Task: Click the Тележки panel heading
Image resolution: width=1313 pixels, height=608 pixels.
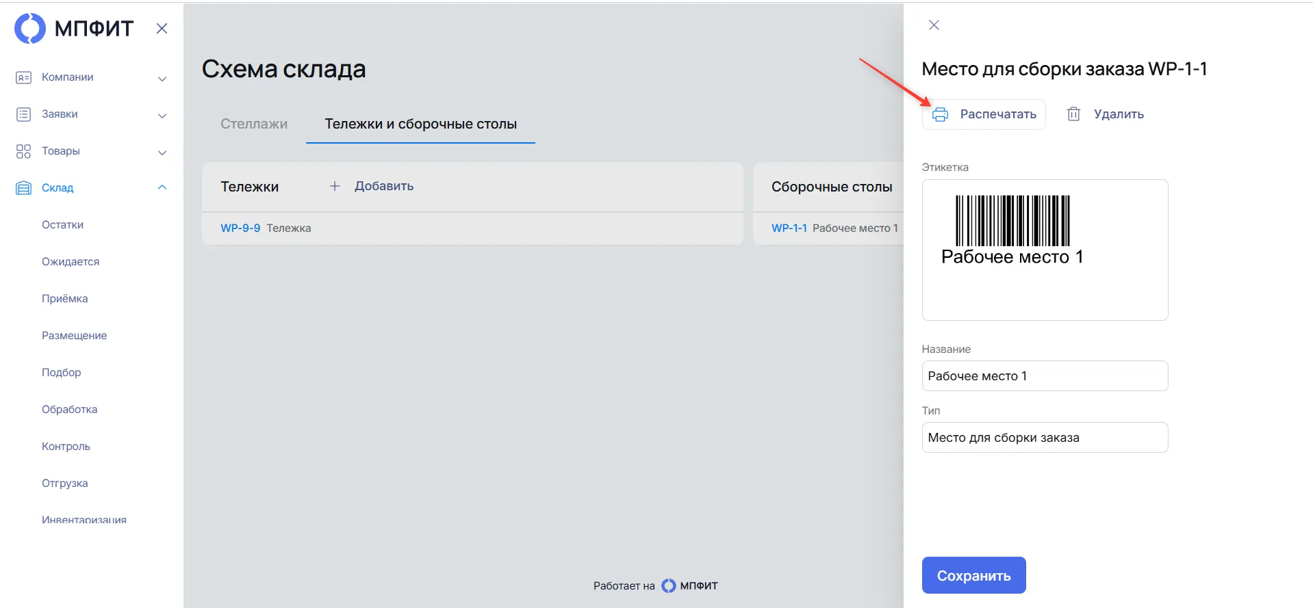Action: [x=249, y=187]
